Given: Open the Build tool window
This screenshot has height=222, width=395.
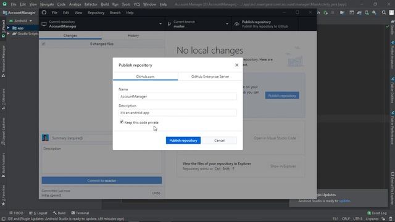Looking at the screenshot, I should coord(59,213).
